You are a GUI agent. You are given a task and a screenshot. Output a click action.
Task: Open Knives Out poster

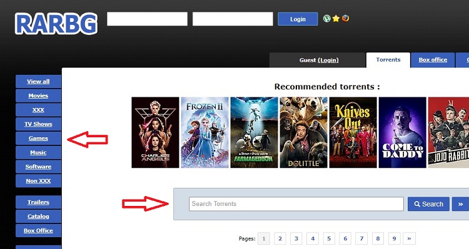(353, 132)
